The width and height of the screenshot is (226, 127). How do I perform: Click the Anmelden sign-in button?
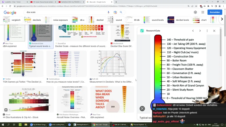click(215, 12)
